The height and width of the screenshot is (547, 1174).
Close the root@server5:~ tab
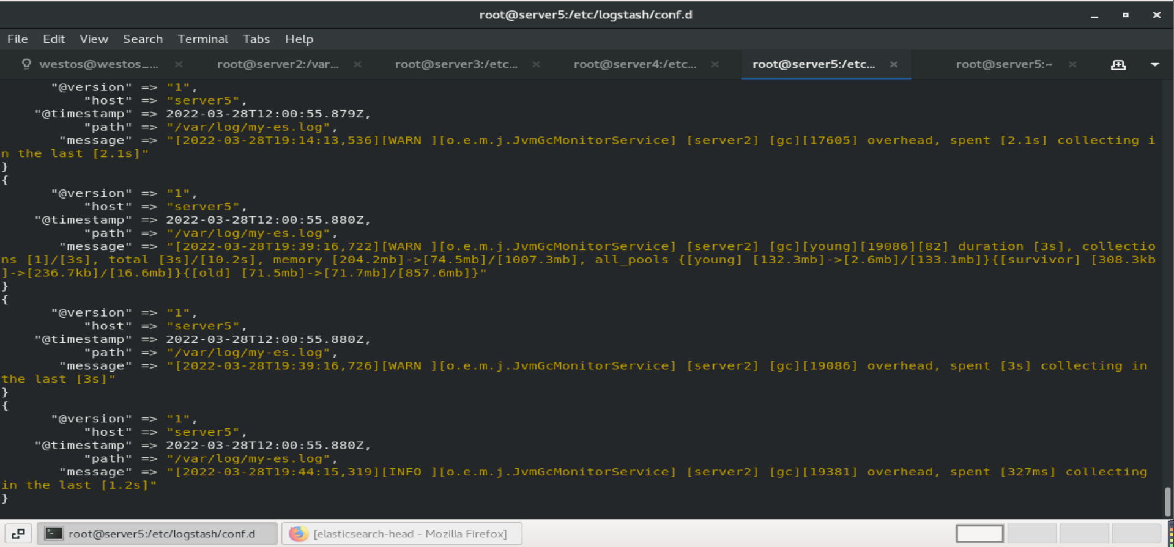[x=1072, y=64]
